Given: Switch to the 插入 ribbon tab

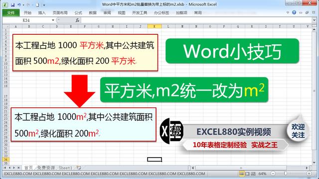Looking at the screenshot, I should [42, 12].
